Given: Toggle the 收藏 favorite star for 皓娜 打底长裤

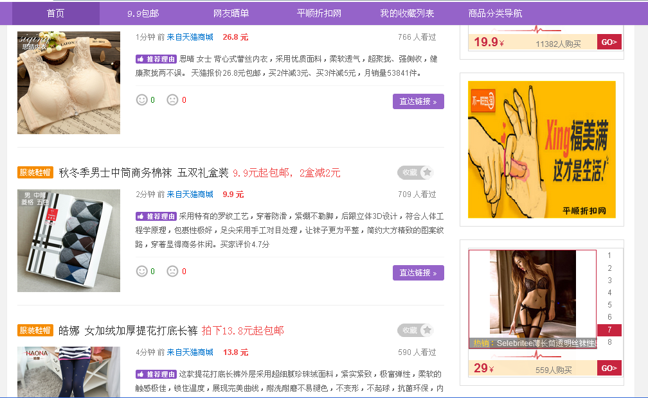Looking at the screenshot, I should pos(415,331).
